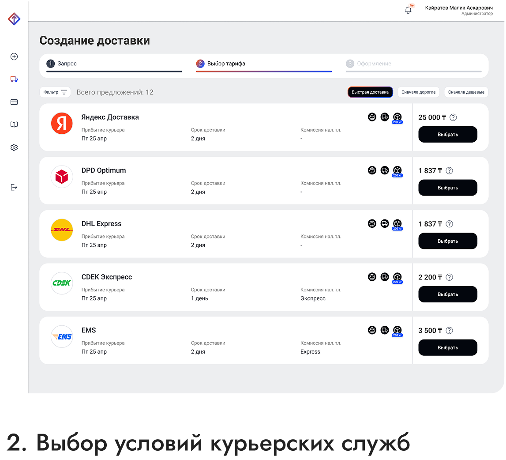Go to the Запрос step tab
The width and height of the screenshot is (506, 460).
(67, 64)
